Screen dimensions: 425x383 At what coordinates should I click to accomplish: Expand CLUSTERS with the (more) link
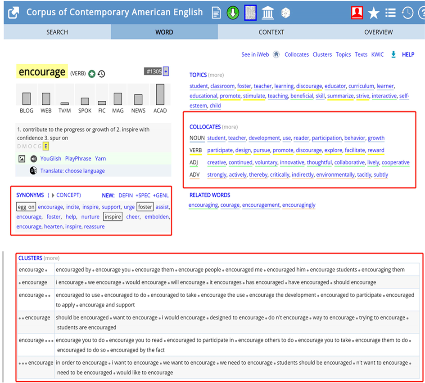coord(51,258)
